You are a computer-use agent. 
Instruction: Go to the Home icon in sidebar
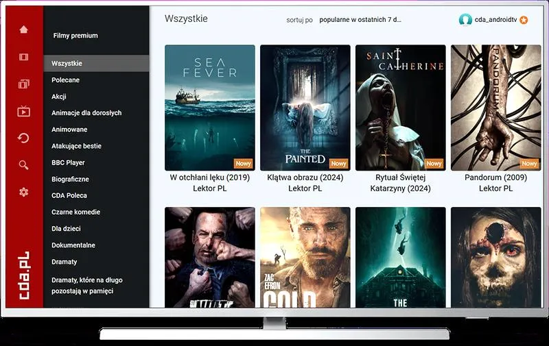[x=23, y=29]
